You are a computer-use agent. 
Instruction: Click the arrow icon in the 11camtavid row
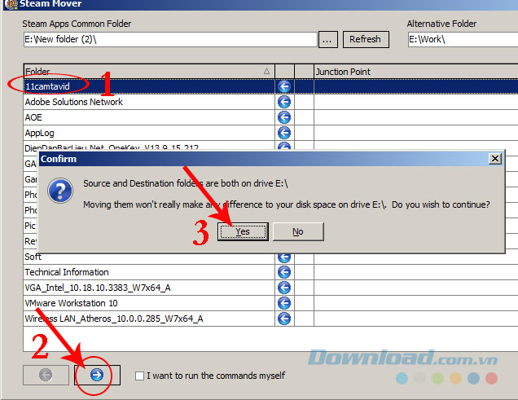pyautogui.click(x=284, y=86)
